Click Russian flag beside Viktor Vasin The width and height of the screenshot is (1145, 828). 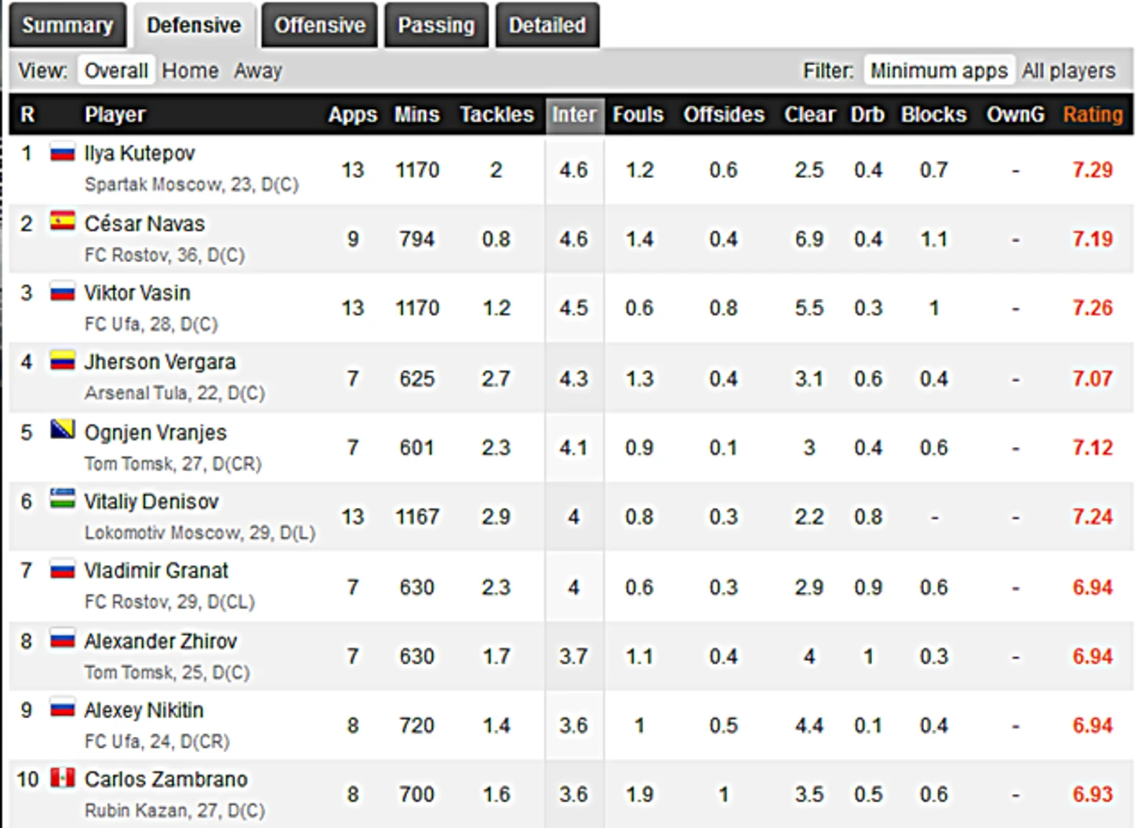click(x=63, y=292)
